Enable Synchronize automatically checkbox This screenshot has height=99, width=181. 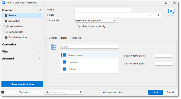pyautogui.click(x=76, y=26)
